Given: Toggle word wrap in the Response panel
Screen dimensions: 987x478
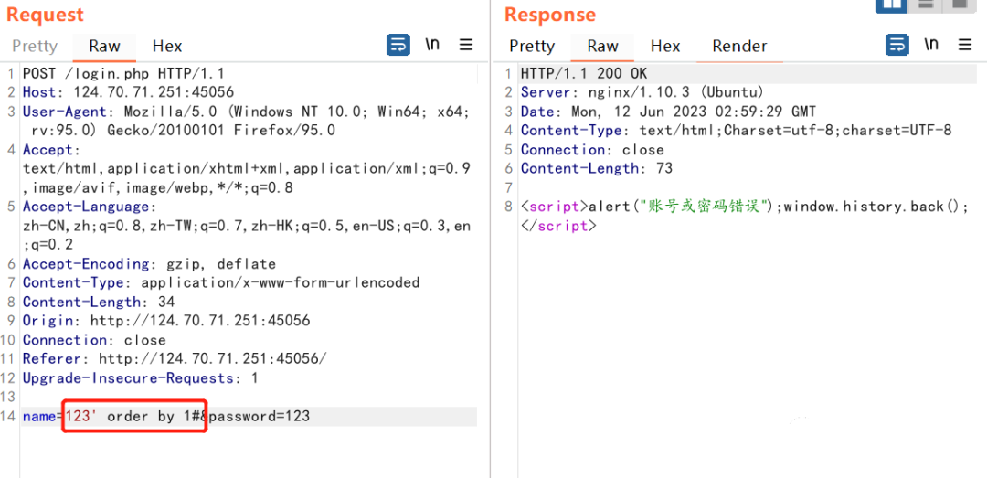Looking at the screenshot, I should [x=897, y=46].
